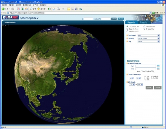Screen dimensions: 166x129
Task: Open calendar icon beside Start date
Action: coord(158,66)
